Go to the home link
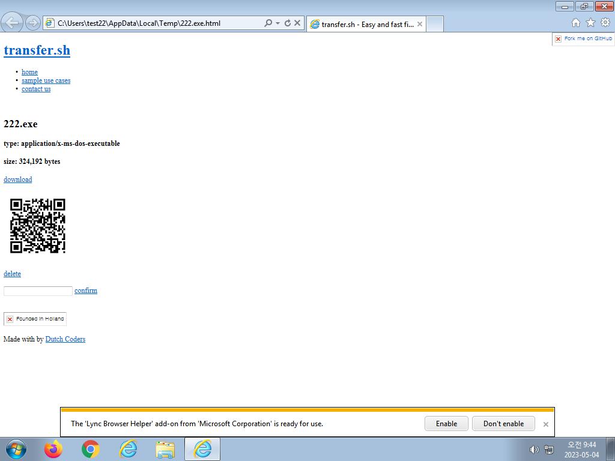The width and height of the screenshot is (615, 461). 29,72
